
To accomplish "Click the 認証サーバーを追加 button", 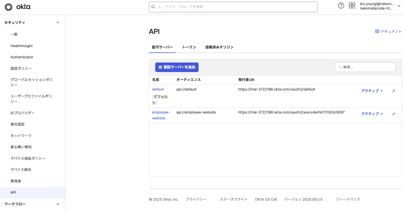I will (x=177, y=67).
